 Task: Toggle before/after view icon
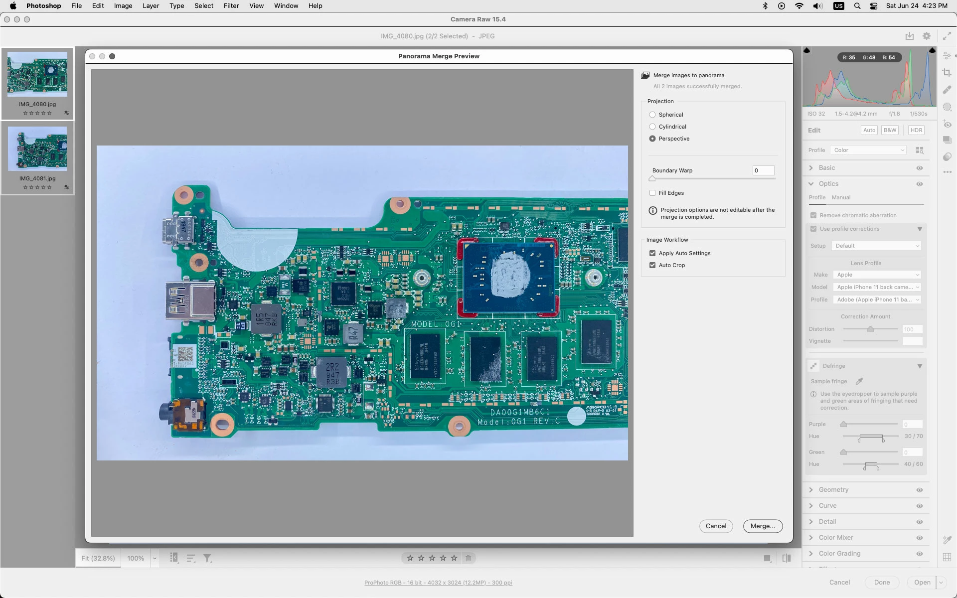coord(787,558)
